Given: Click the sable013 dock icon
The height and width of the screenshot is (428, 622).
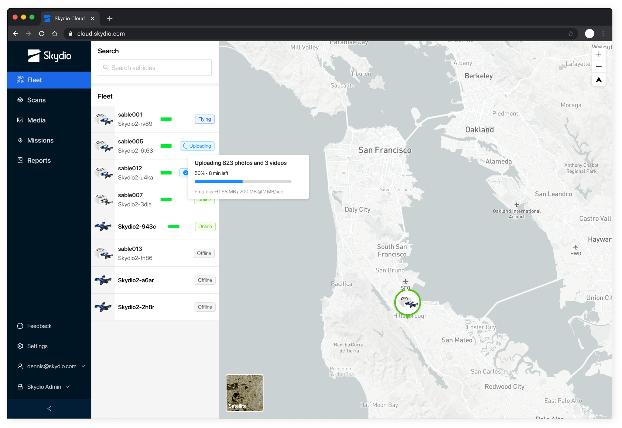Looking at the screenshot, I should (103, 253).
